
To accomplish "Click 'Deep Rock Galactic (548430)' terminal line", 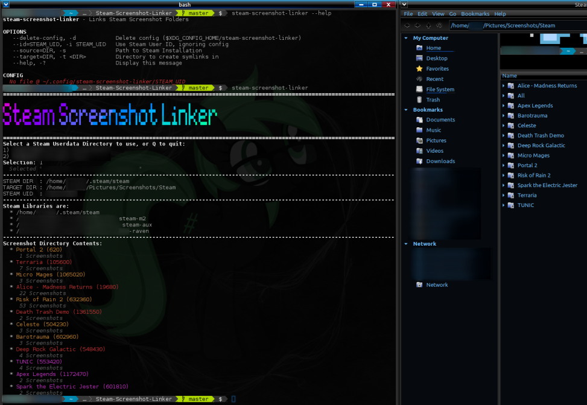I will pyautogui.click(x=60, y=349).
